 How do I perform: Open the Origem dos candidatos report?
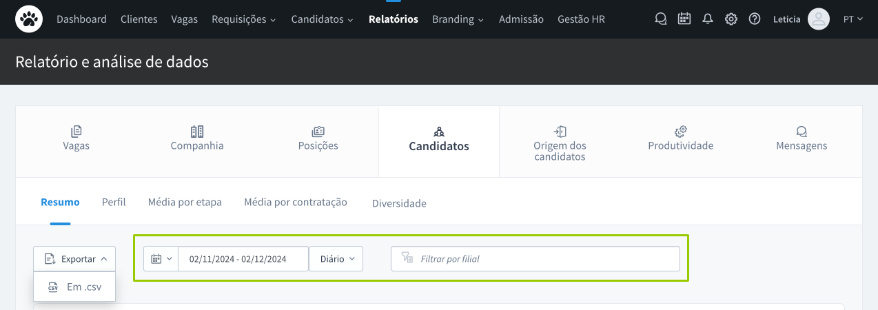tap(560, 143)
